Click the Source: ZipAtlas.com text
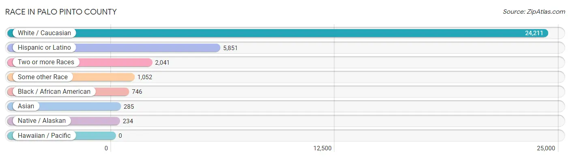This screenshot has height=158, width=570. click(534, 12)
